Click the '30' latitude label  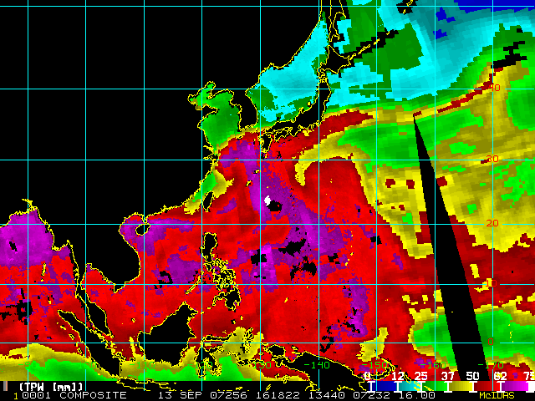492,159
